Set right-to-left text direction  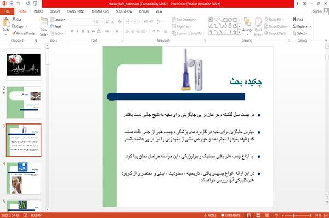[159, 31]
